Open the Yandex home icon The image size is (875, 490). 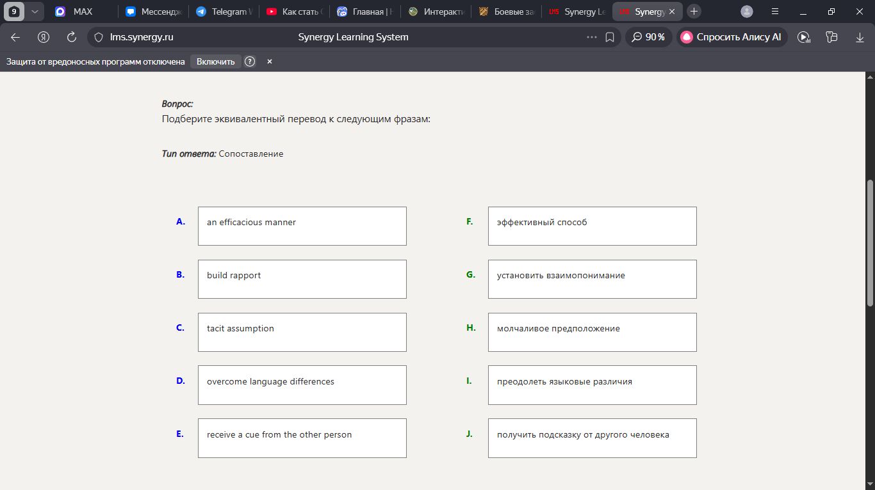coord(44,37)
